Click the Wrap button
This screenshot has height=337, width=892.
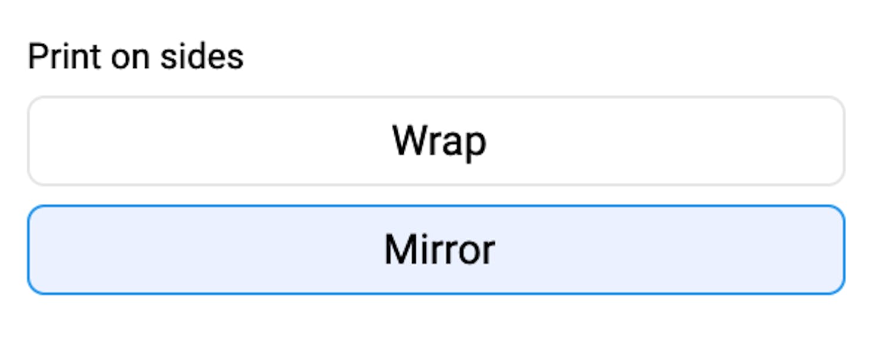coord(436,141)
